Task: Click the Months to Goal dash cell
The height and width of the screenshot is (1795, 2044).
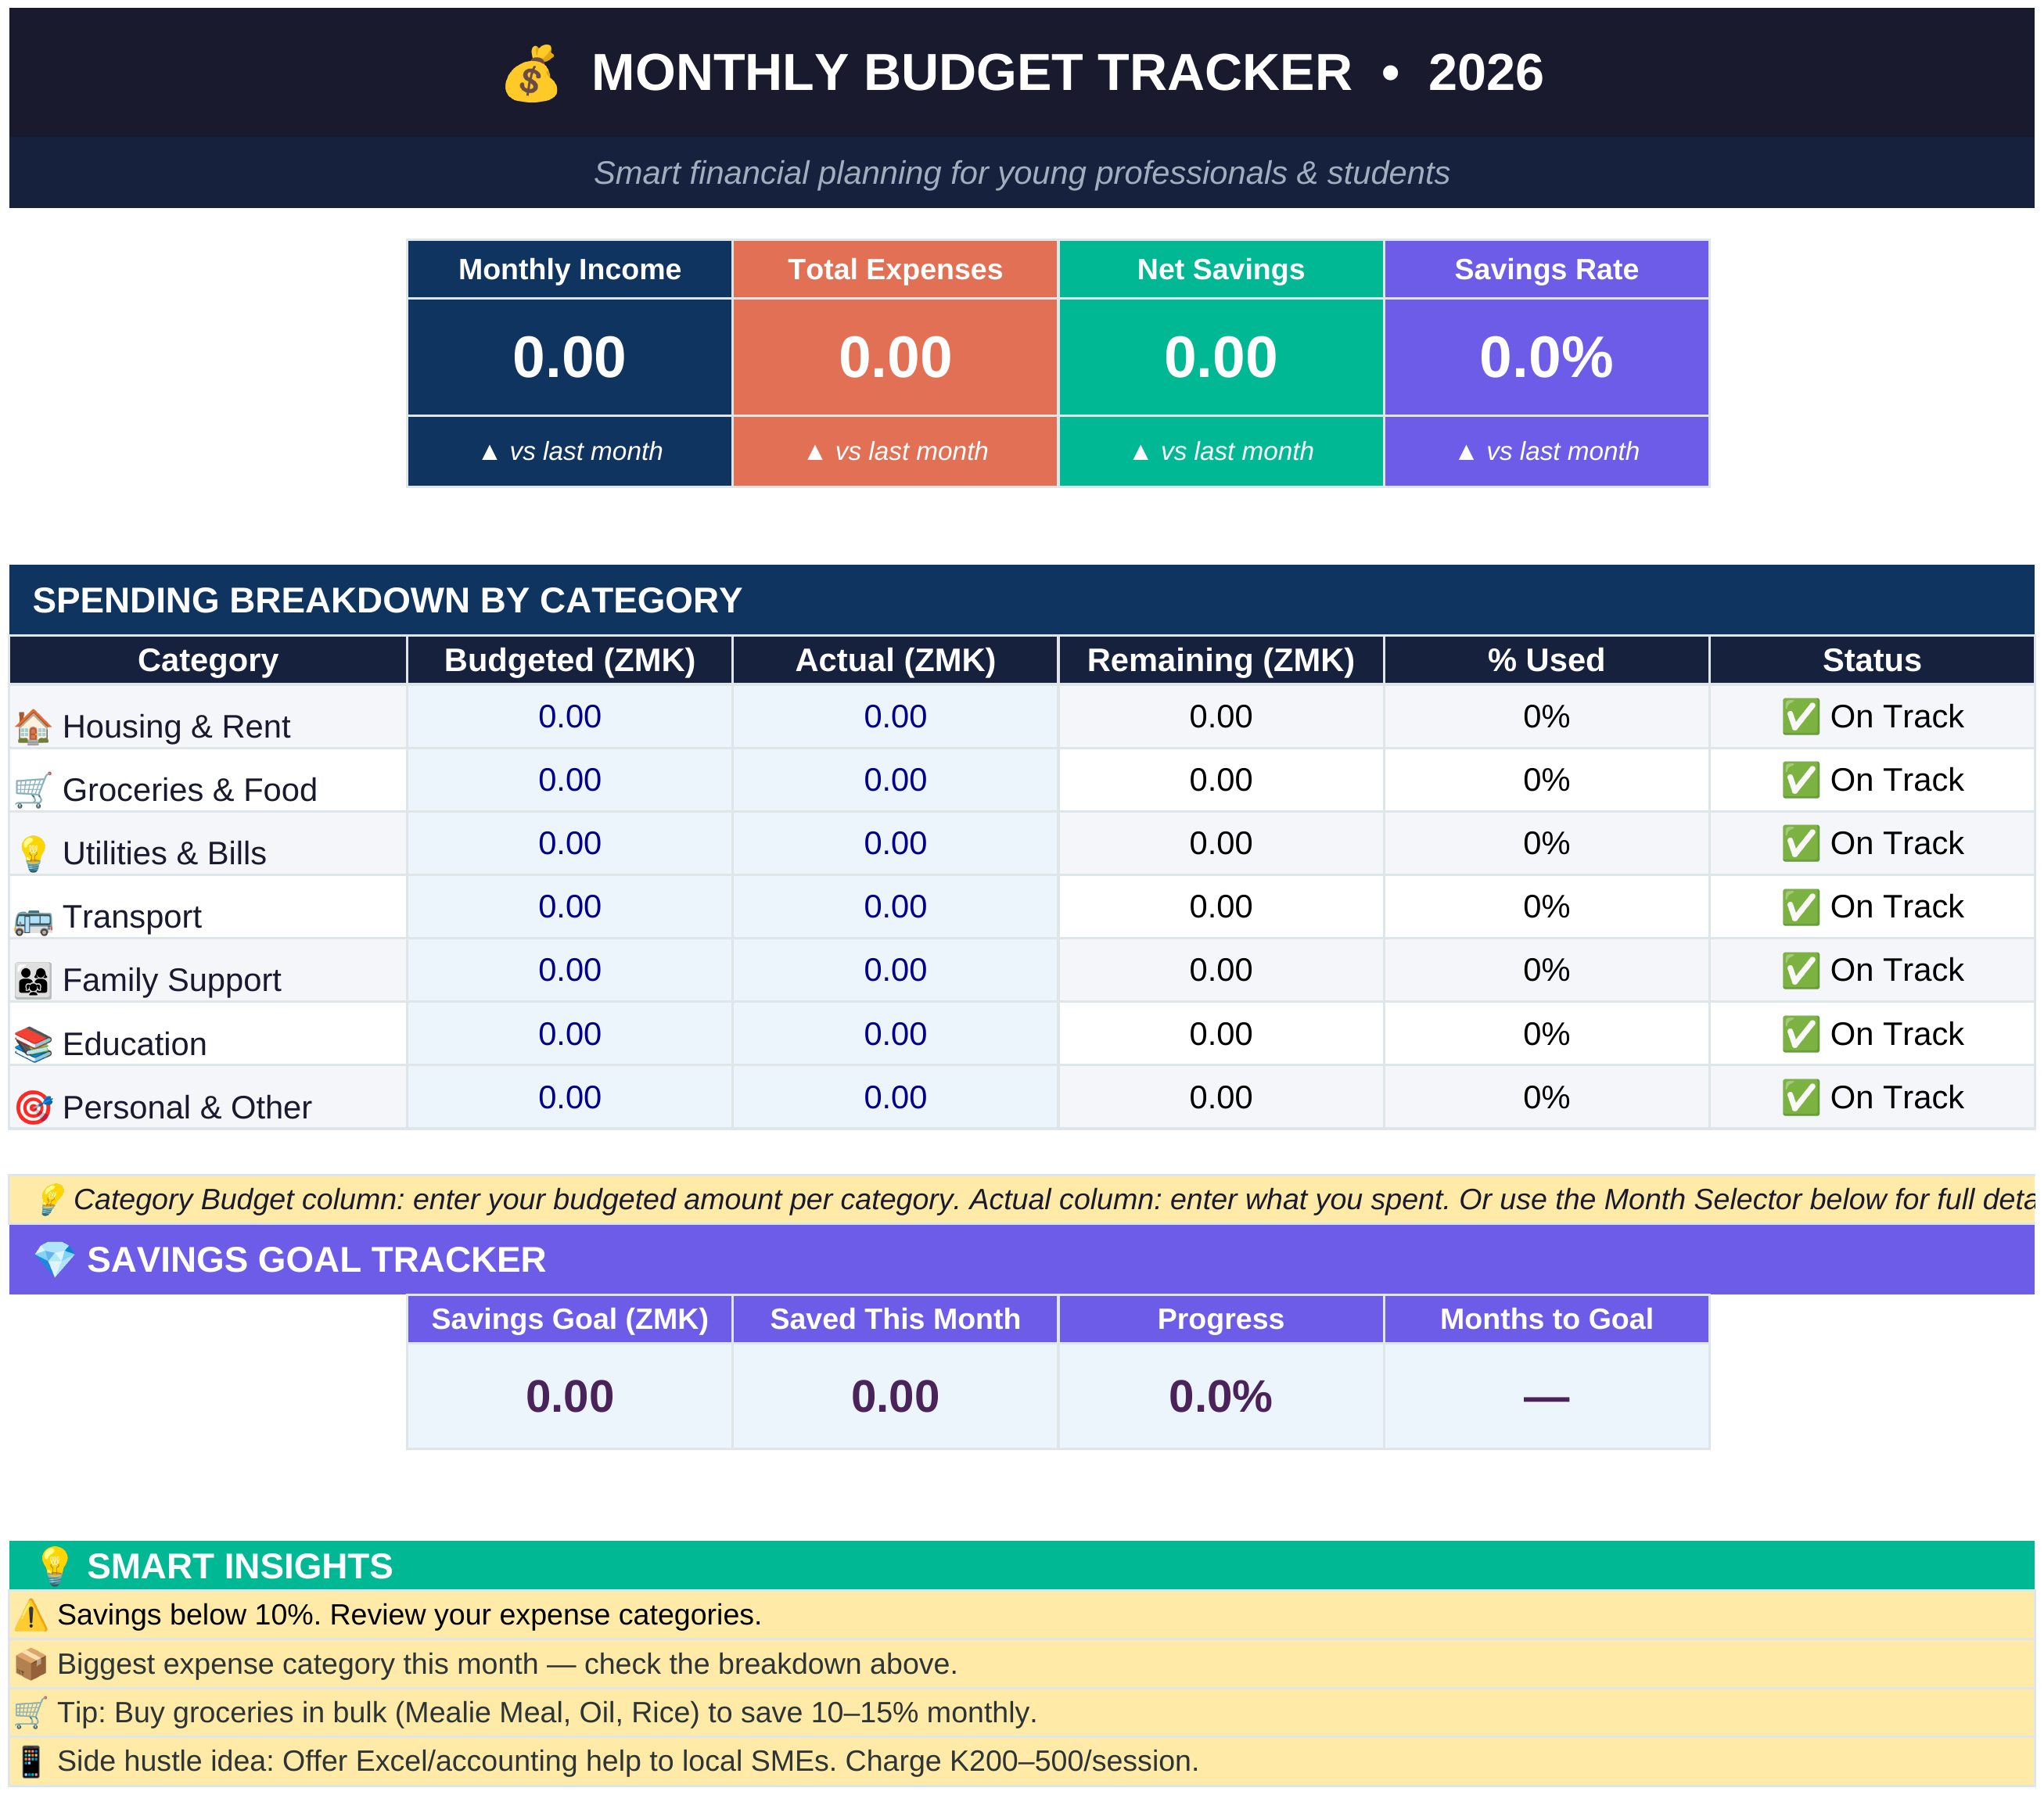Action: (1546, 1396)
